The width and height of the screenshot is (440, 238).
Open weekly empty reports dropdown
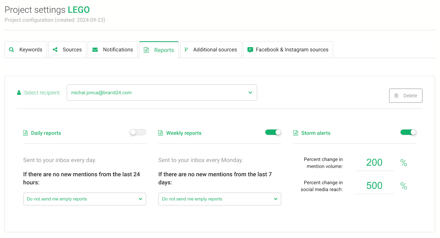pyautogui.click(x=220, y=199)
